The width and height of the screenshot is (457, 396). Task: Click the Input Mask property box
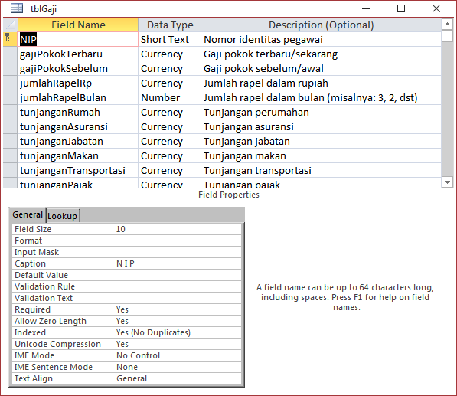177,252
